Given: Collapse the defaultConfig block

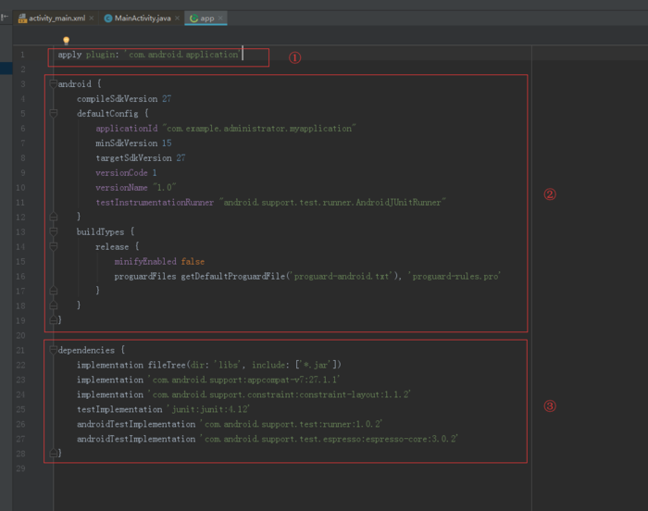Looking at the screenshot, I should coord(54,114).
